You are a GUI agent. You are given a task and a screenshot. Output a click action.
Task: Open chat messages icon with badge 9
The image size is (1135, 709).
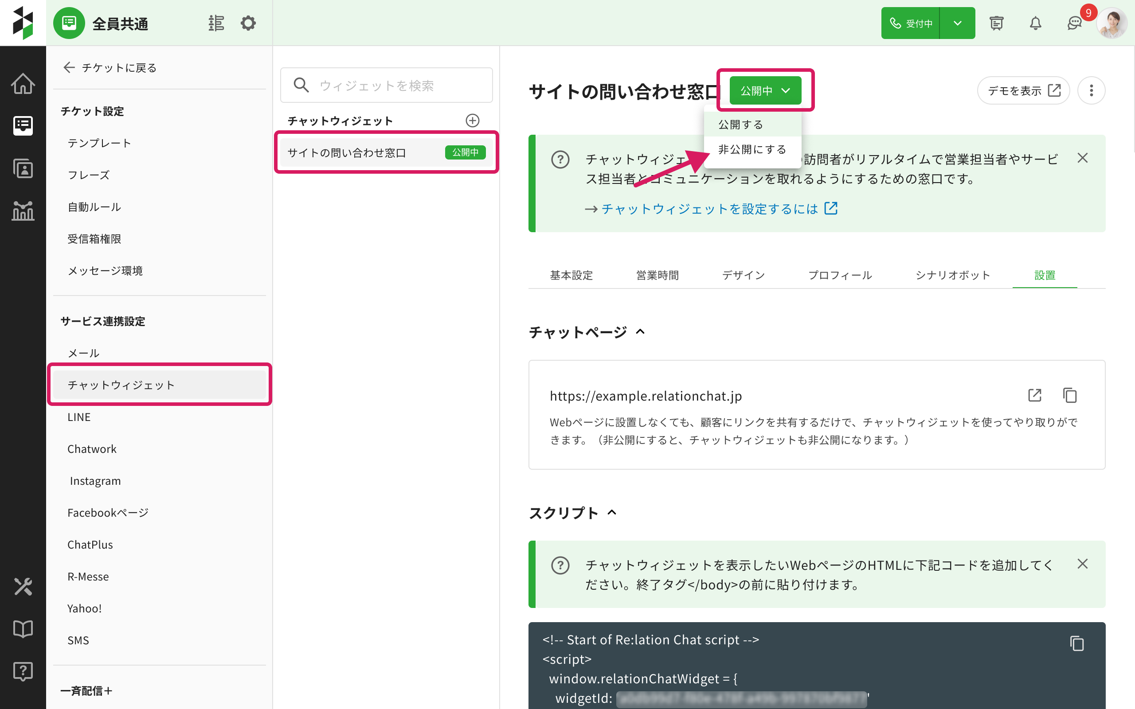[x=1074, y=23]
